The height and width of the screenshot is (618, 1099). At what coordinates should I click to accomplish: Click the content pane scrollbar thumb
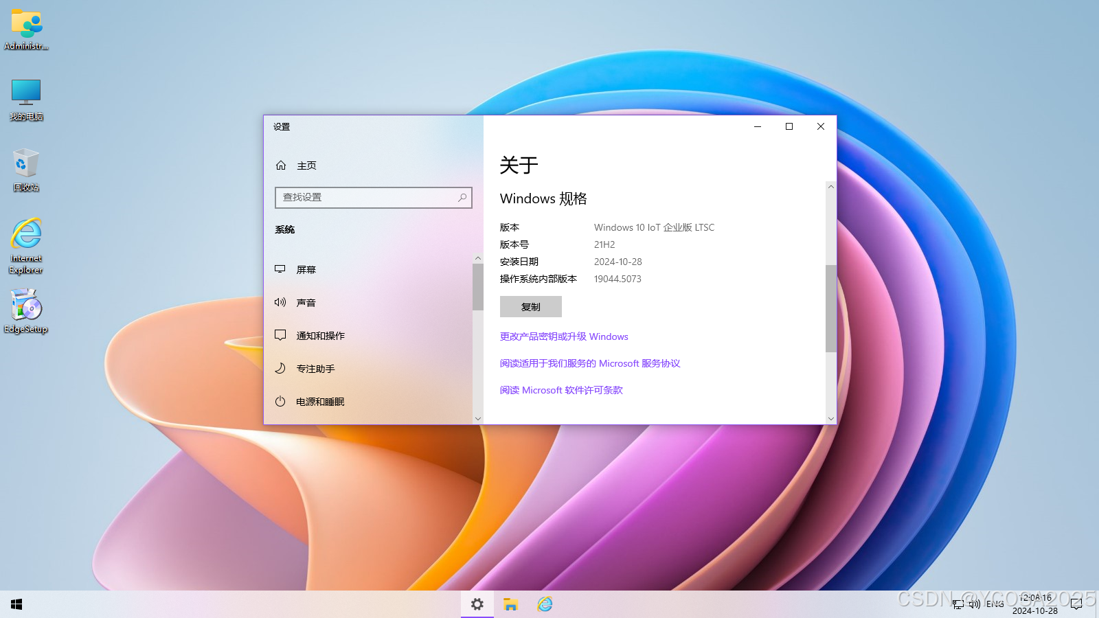[x=831, y=308]
